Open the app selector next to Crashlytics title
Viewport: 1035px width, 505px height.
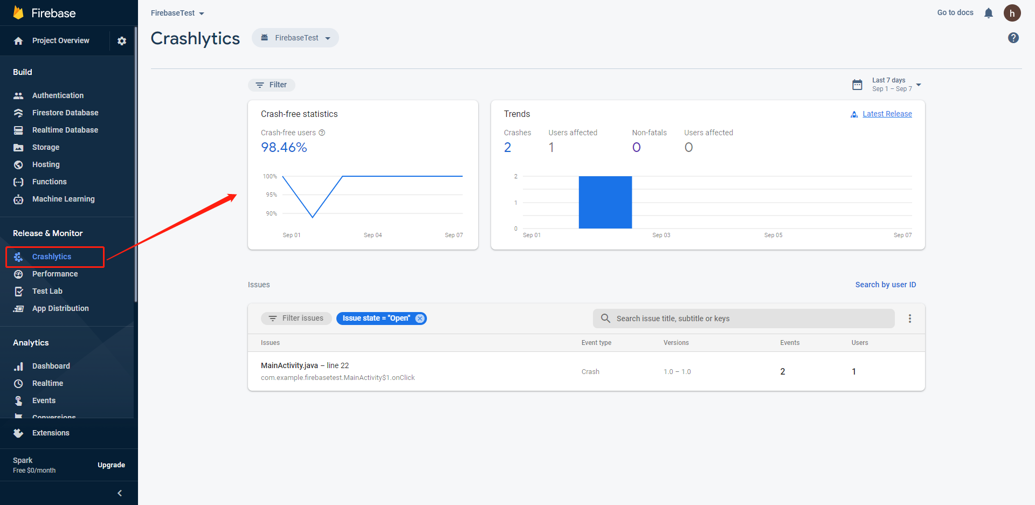tap(295, 38)
